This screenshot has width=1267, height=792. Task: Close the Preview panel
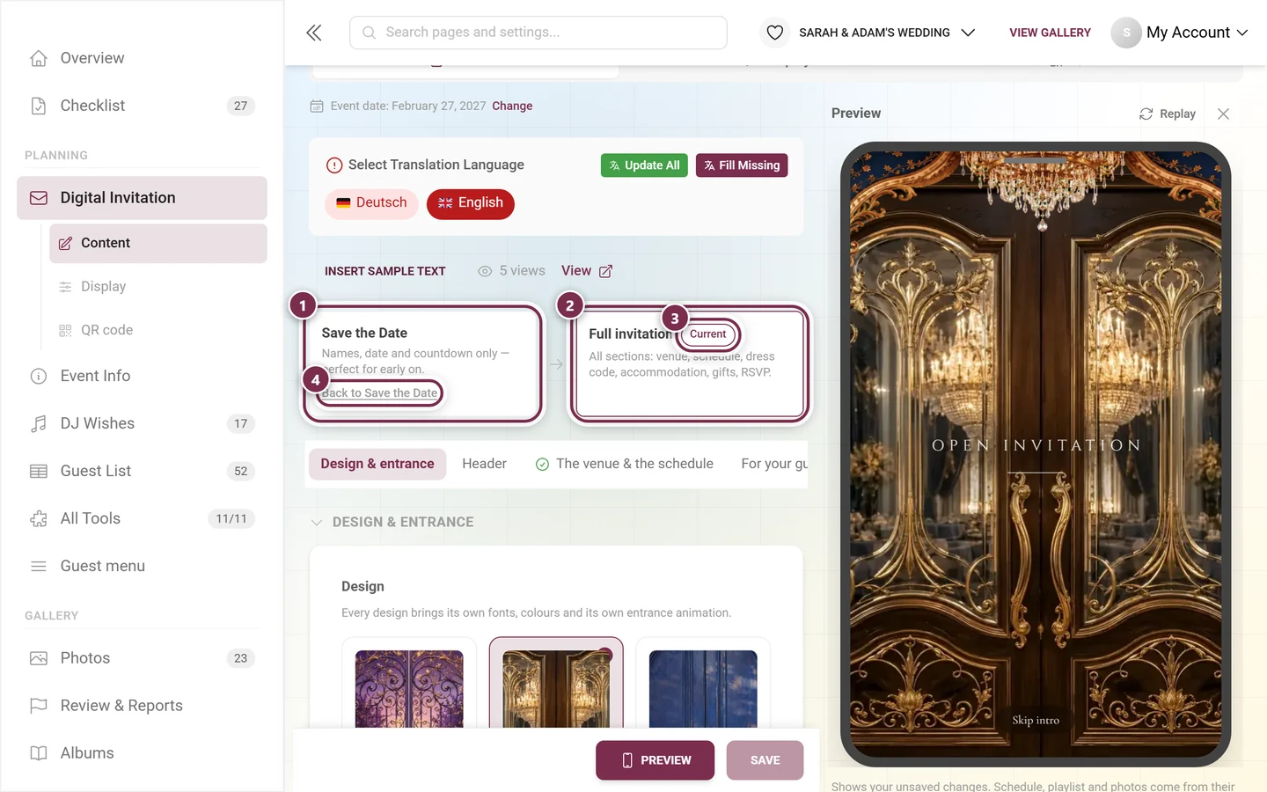click(x=1223, y=114)
